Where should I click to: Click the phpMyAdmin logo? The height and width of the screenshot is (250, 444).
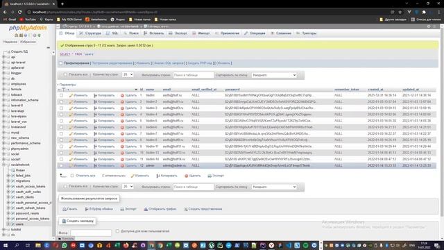[x=28, y=28]
